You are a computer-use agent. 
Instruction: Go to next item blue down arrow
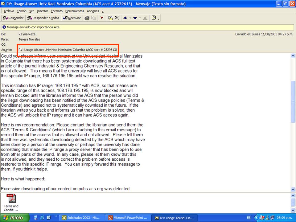point(135,18)
